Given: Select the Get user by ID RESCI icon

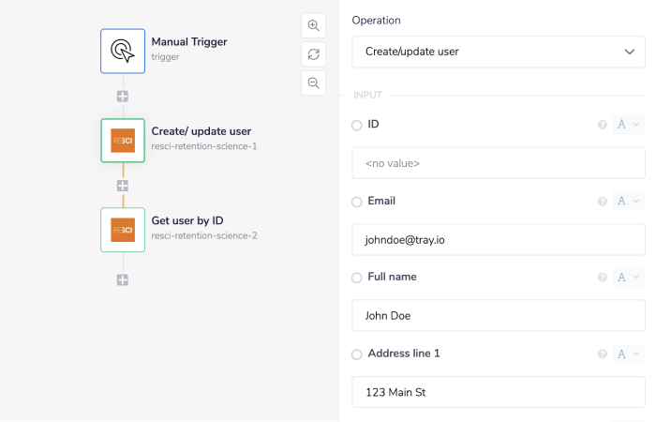Looking at the screenshot, I should click(123, 230).
